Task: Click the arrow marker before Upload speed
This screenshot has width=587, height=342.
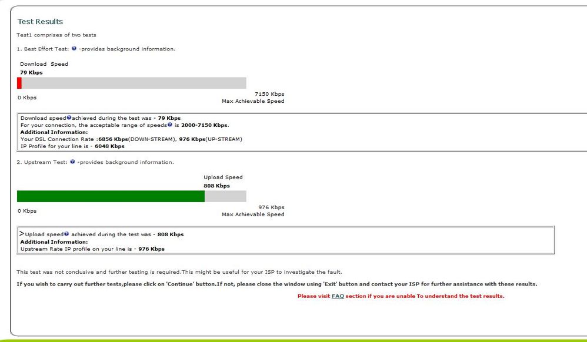Action: pos(22,233)
